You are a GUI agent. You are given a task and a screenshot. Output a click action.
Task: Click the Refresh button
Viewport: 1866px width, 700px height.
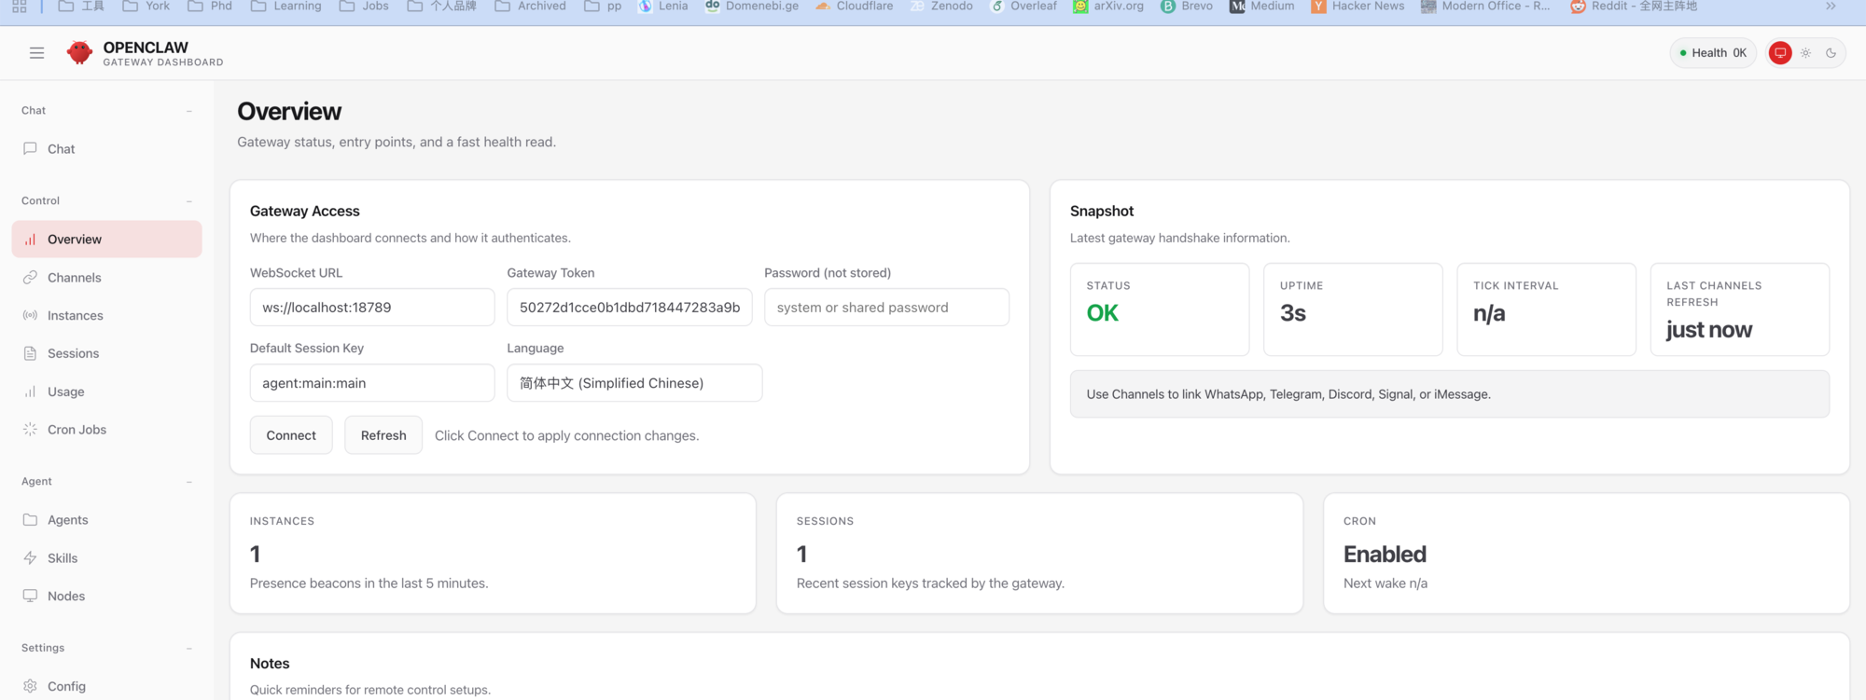pyautogui.click(x=383, y=435)
